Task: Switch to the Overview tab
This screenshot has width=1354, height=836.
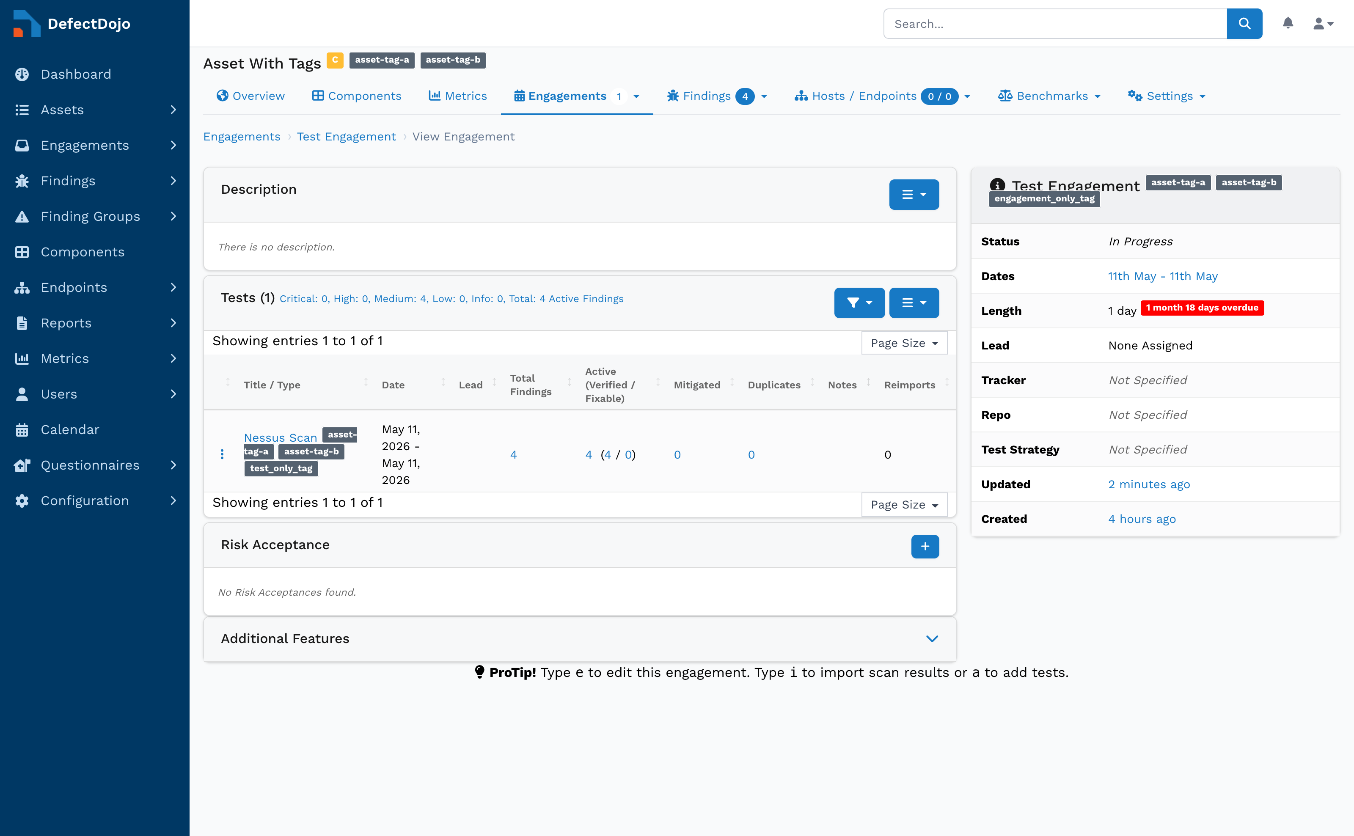Action: 250,96
